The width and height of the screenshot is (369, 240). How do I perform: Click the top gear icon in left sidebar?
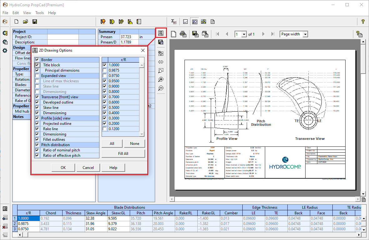tap(5, 33)
